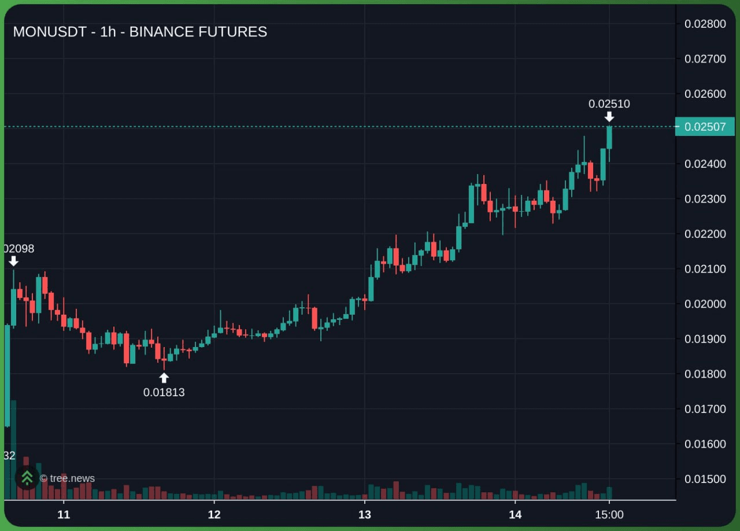The width and height of the screenshot is (740, 531).
Task: Click the 0.02800 price axis label
Action: click(x=705, y=24)
